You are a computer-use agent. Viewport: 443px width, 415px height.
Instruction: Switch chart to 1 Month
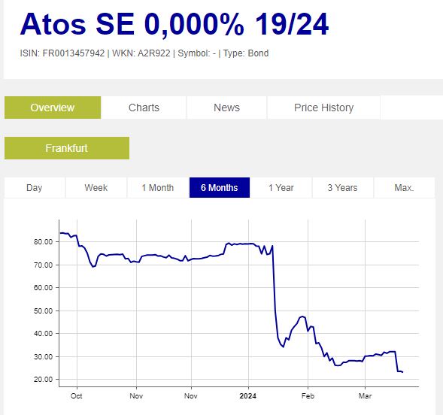[158, 188]
